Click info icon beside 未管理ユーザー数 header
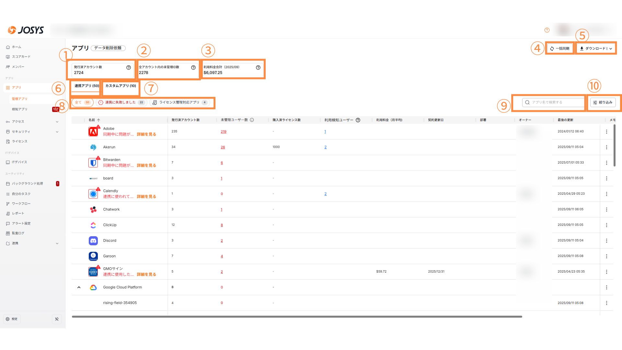This screenshot has width=622, height=350. tap(252, 120)
